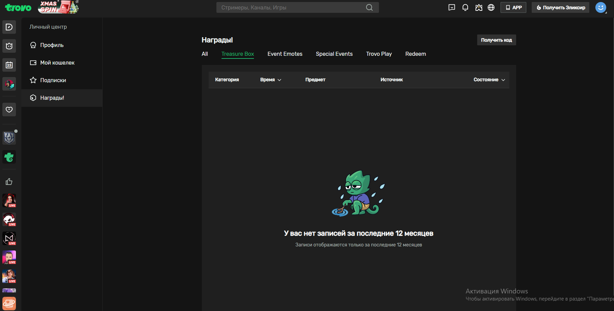Click the Trovo logo

tap(18, 7)
